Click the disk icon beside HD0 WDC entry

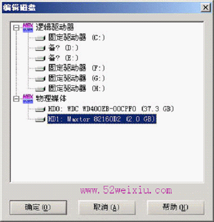pos(40,109)
